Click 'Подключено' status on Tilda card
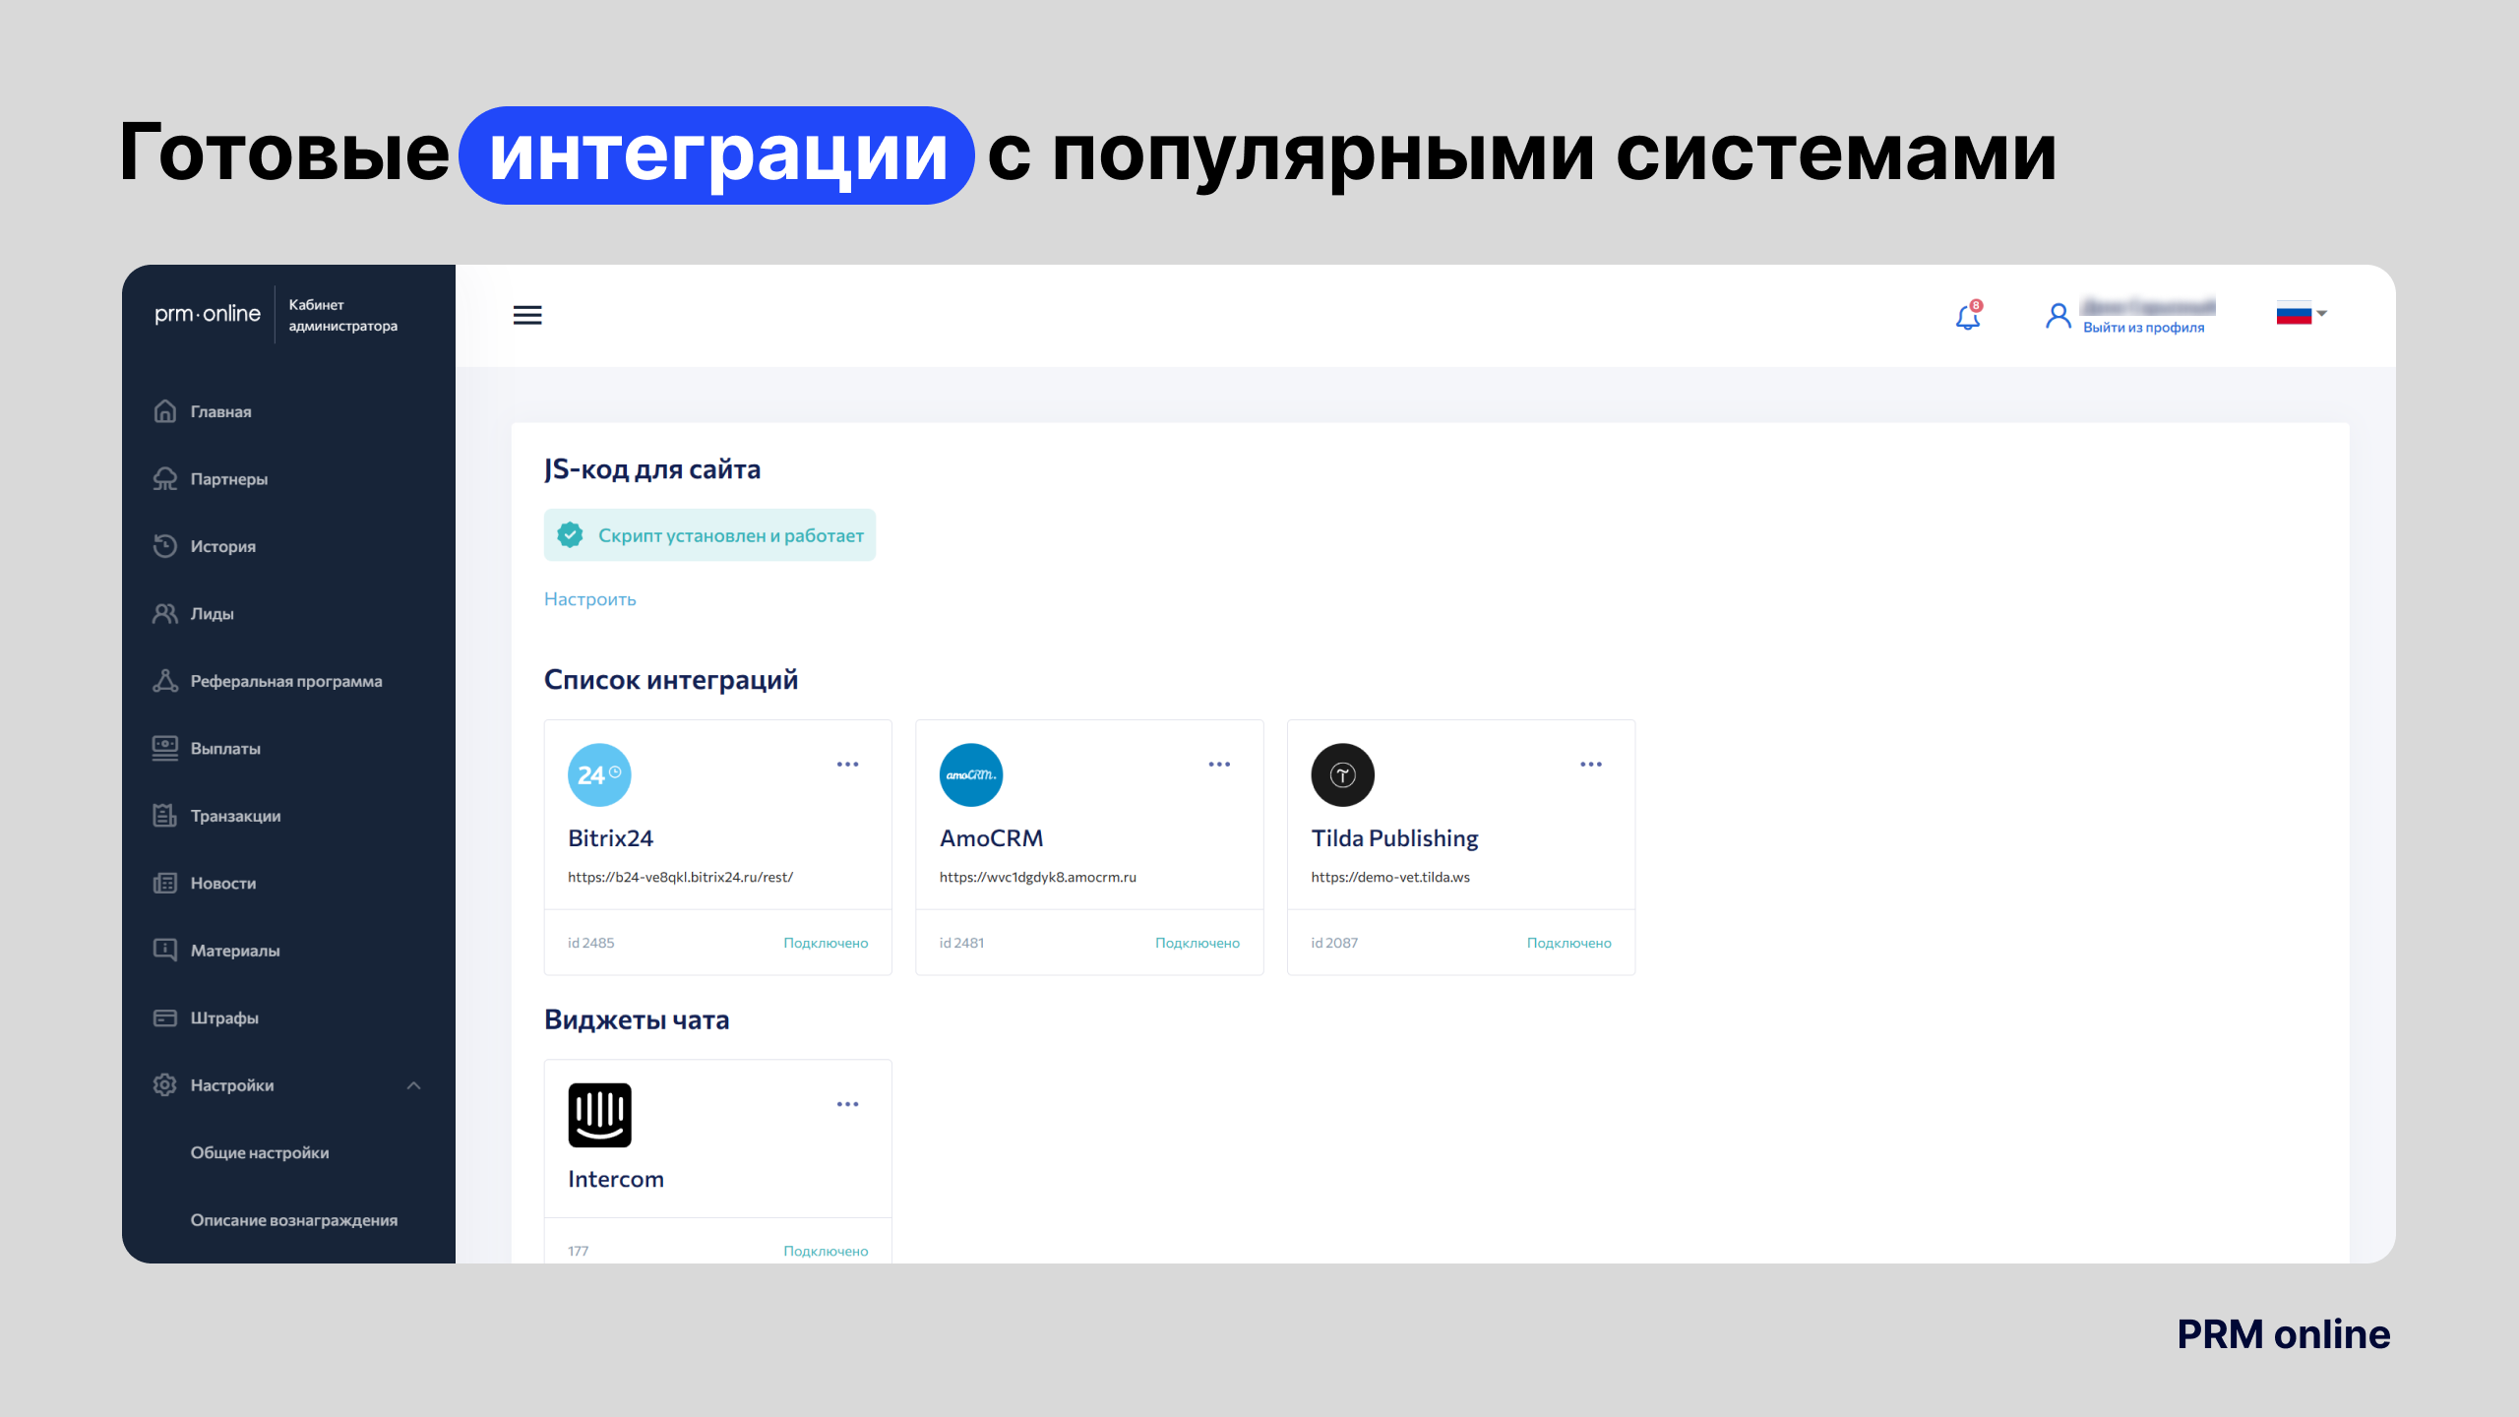The width and height of the screenshot is (2519, 1417). [x=1569, y=943]
